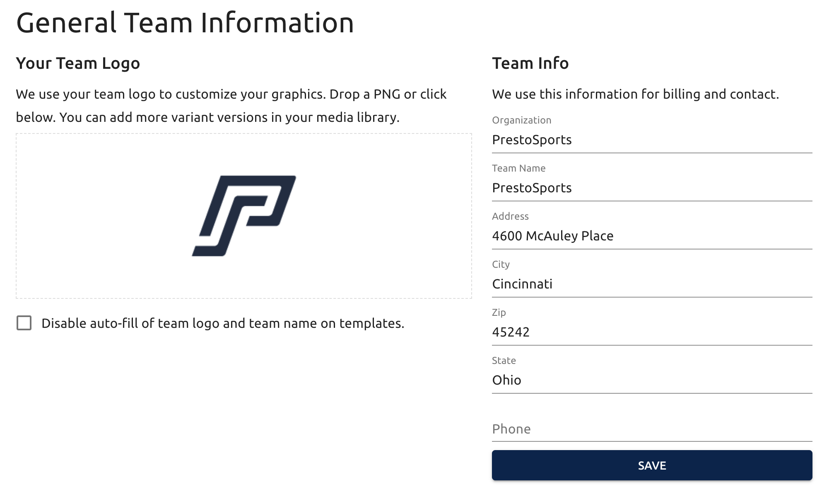Click the small 'Address' field label
Image resolution: width=834 pixels, height=499 pixels.
pyautogui.click(x=510, y=216)
